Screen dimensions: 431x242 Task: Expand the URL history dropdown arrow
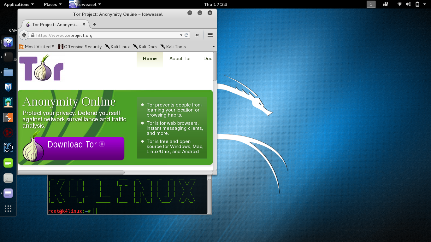click(x=181, y=35)
